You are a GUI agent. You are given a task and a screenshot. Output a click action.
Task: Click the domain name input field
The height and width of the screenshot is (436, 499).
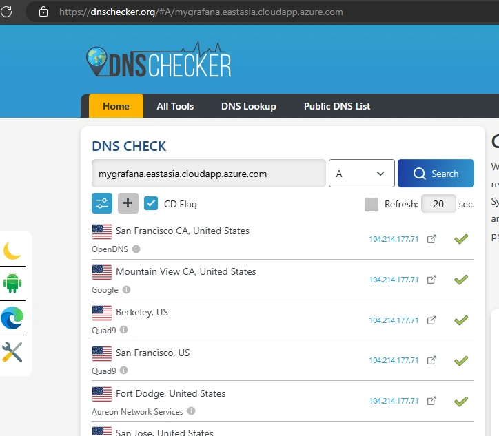[x=208, y=174]
